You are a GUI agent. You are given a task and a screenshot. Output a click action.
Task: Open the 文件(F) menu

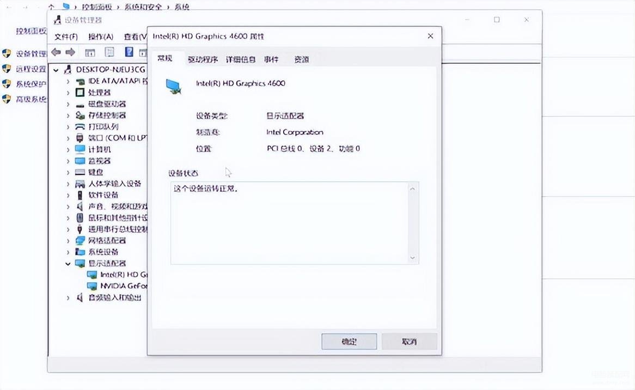tap(66, 37)
